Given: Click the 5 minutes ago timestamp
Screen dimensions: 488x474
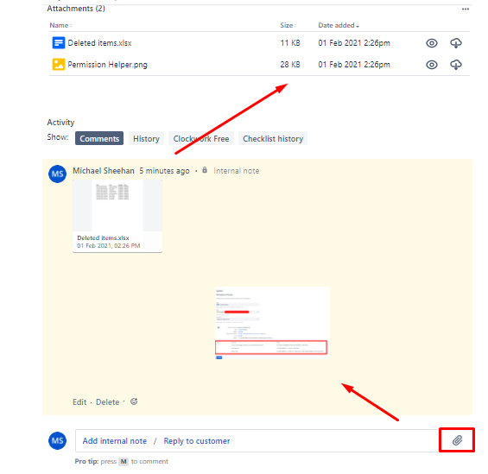Looking at the screenshot, I should (x=164, y=171).
